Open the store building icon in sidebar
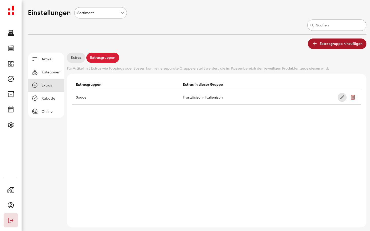 click(11, 190)
